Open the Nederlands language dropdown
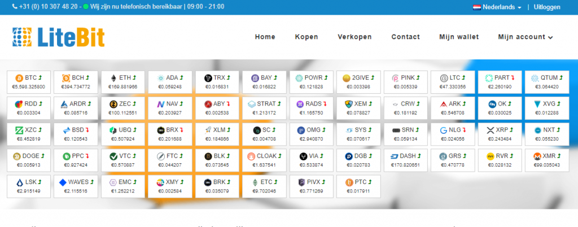 (497, 7)
